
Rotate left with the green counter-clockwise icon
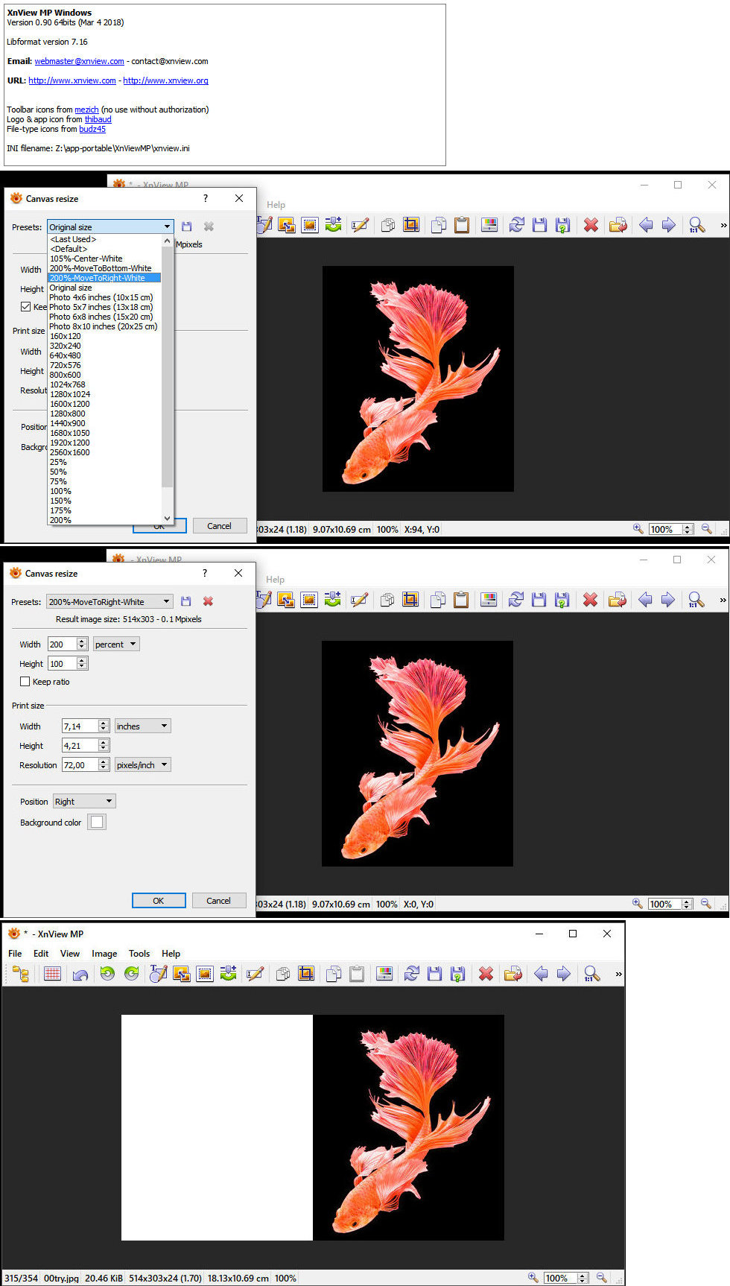pyautogui.click(x=108, y=974)
